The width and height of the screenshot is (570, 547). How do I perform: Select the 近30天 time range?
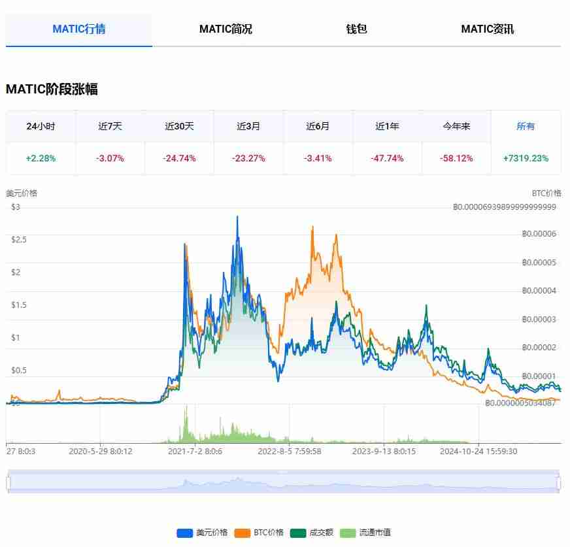click(178, 126)
